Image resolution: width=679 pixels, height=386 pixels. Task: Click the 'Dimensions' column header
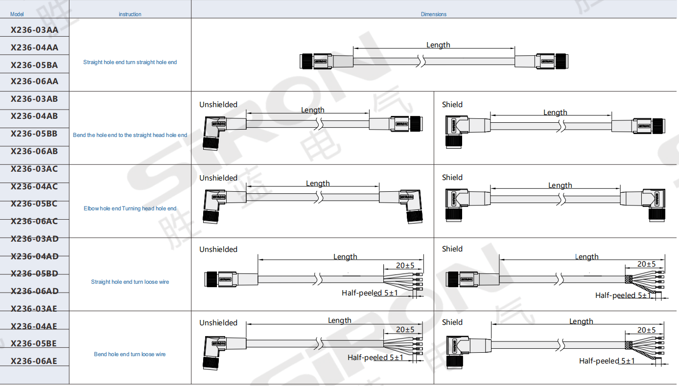[433, 14]
